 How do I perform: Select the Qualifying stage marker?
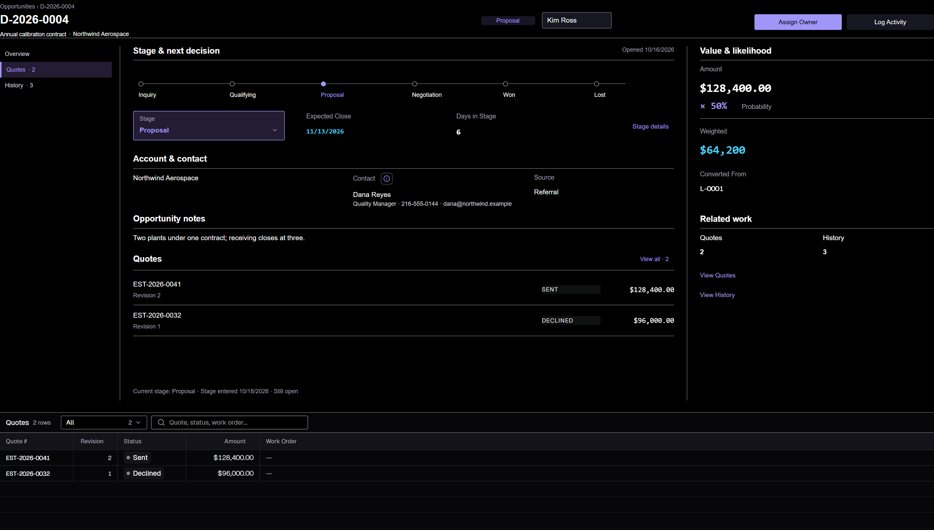coord(232,84)
